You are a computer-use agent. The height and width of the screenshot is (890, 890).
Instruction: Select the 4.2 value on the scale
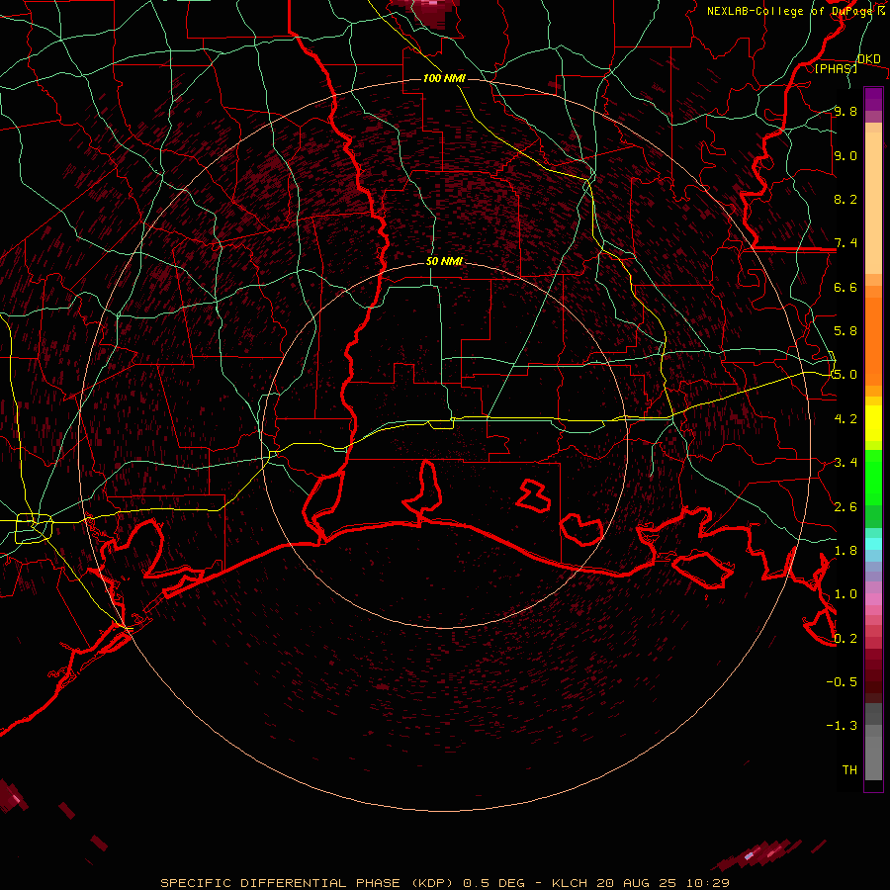[845, 419]
